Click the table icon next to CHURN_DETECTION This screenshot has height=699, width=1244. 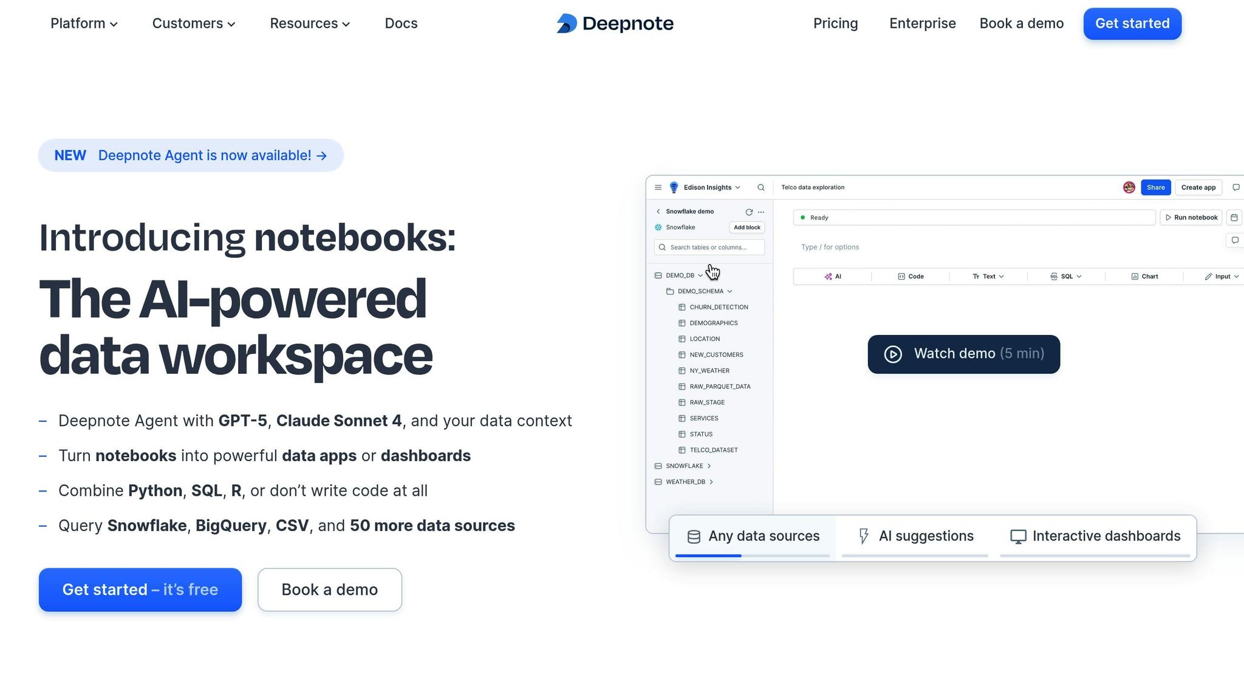(x=682, y=308)
